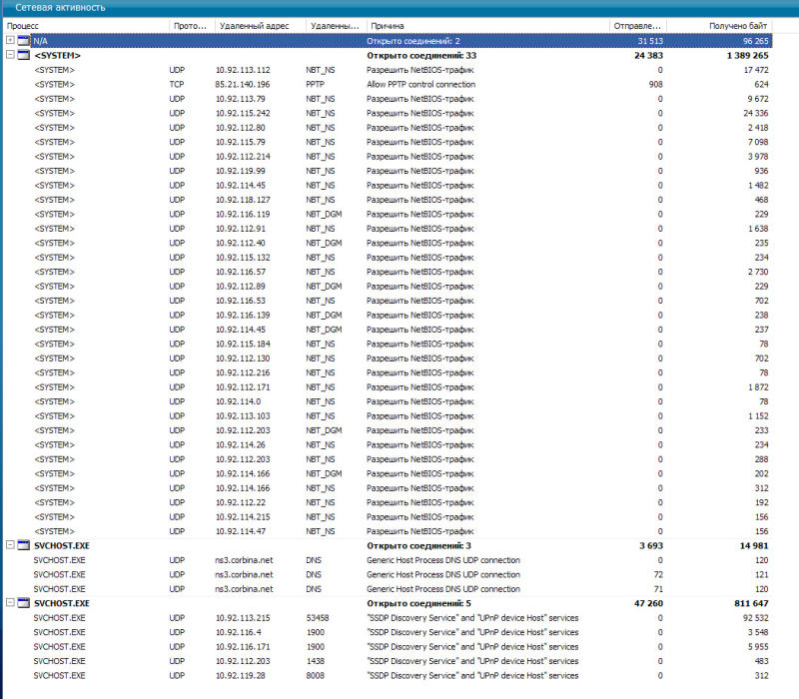Click the Причина column header
The image size is (799, 699).
coord(479,24)
